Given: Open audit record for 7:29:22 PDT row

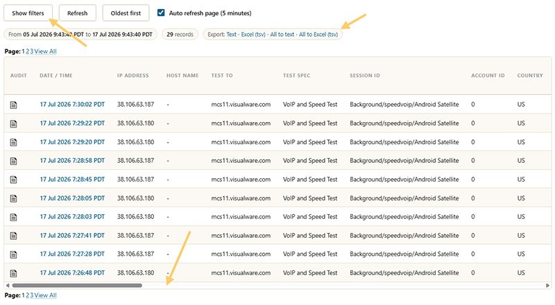Looking at the screenshot, I should [13, 123].
